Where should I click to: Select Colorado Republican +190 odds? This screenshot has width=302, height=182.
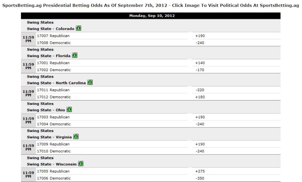[x=200, y=36]
